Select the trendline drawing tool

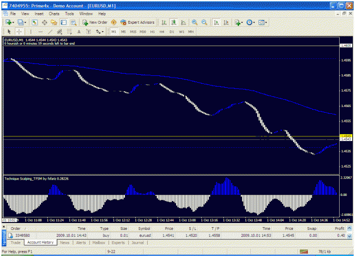(x=50, y=32)
